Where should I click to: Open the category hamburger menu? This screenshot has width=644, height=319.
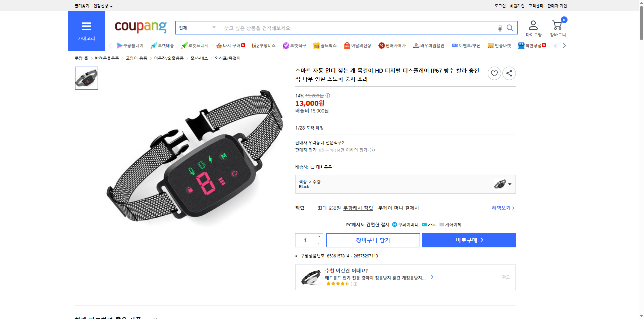86,26
